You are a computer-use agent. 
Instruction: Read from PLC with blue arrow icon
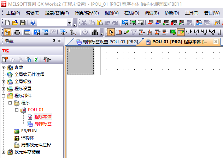tap(158, 23)
